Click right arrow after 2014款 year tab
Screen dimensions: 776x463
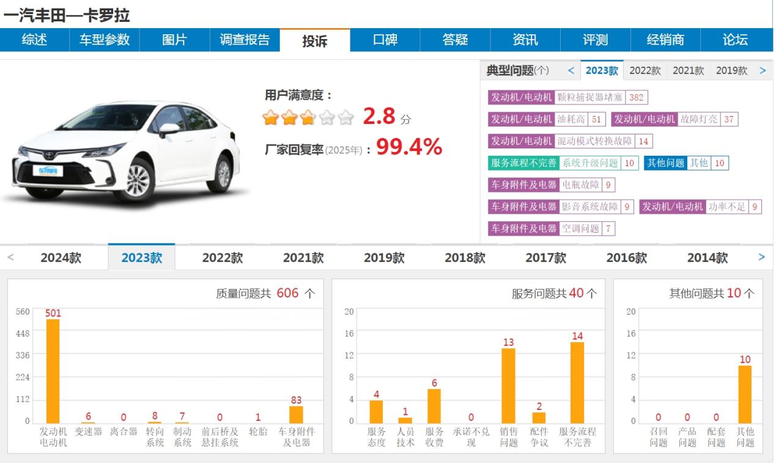[761, 258]
